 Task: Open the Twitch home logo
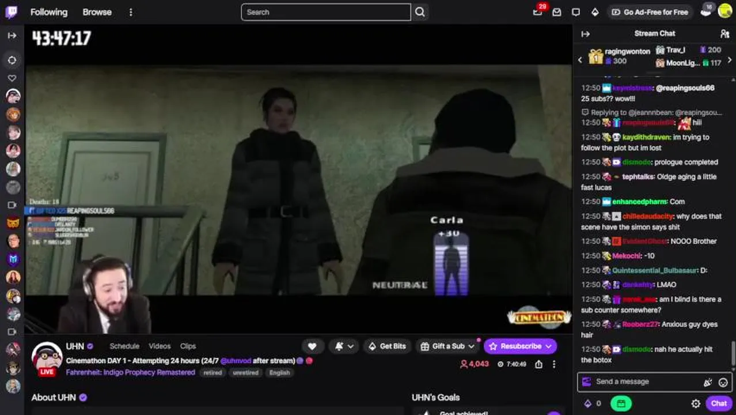[12, 12]
